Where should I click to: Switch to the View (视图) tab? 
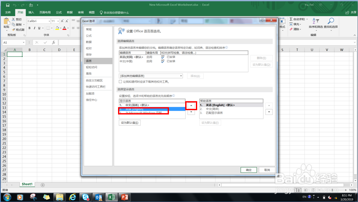(x=92, y=12)
